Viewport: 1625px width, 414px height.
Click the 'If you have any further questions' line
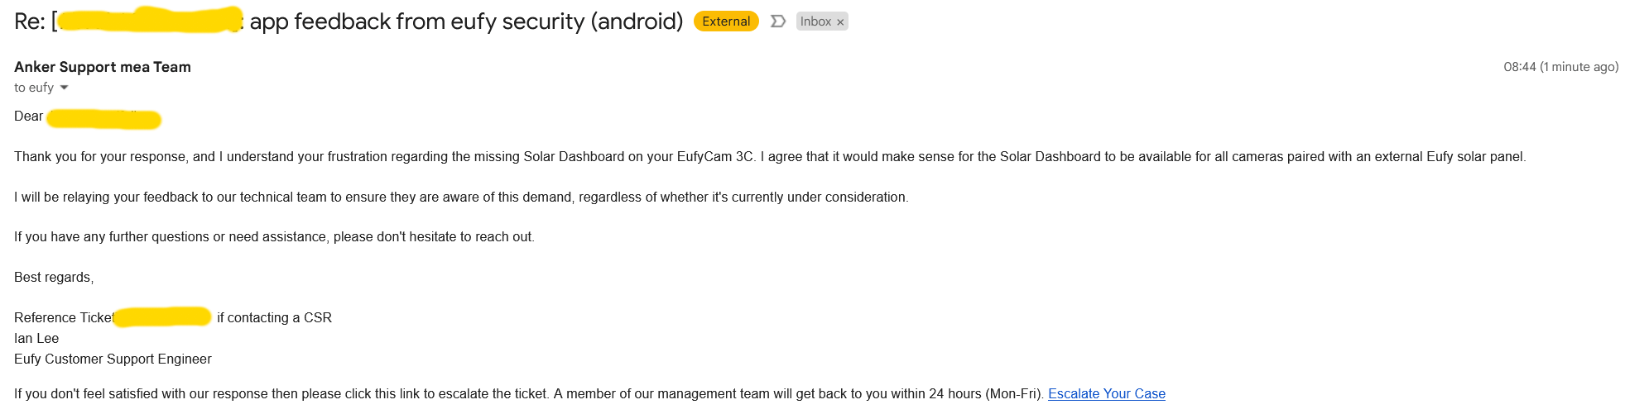274,236
